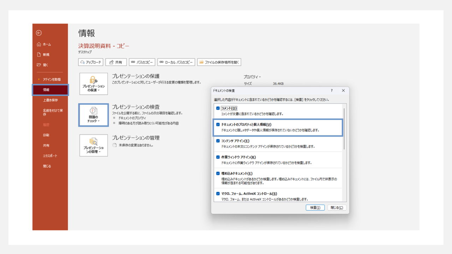452x254 pixels.
Task: Click the Home house icon in sidebar
Action: tap(39, 44)
